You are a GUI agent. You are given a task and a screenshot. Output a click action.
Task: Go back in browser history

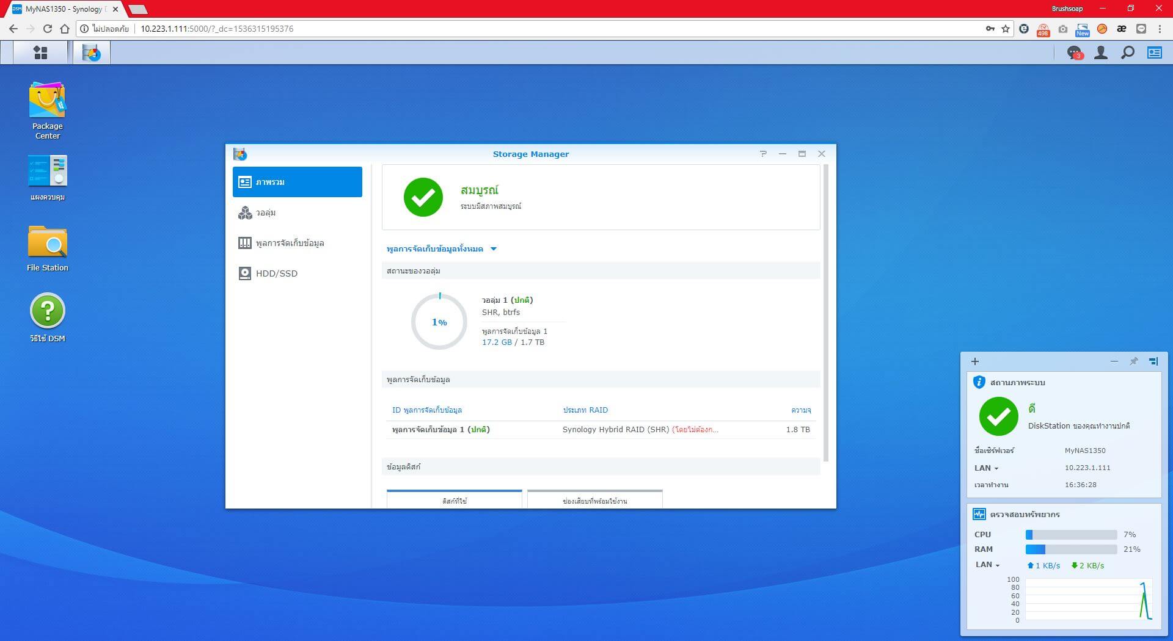point(13,29)
